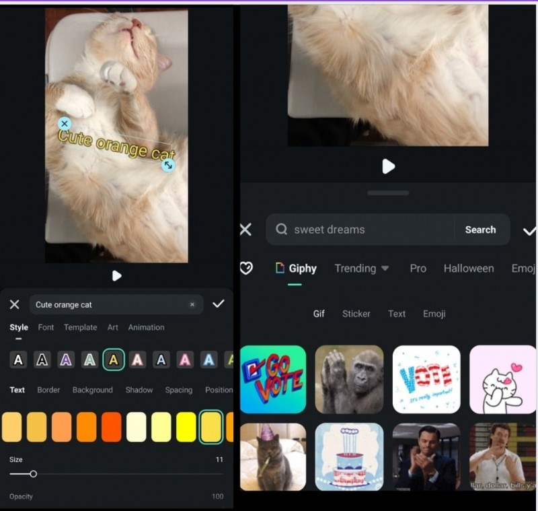Select the highlighted outlined 'A' text style
The image size is (538, 511).
(x=114, y=360)
